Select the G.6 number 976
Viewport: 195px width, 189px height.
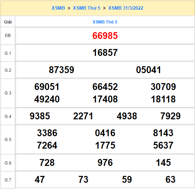tap(105, 162)
